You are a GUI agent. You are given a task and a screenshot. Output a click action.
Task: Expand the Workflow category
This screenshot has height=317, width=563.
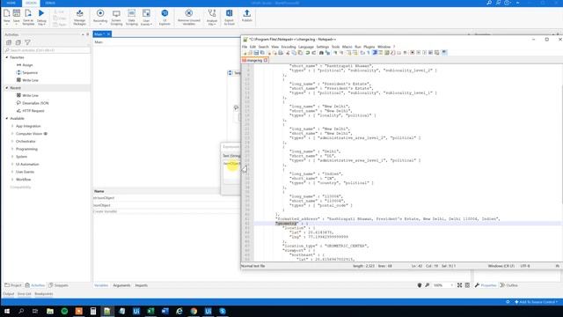point(12,180)
